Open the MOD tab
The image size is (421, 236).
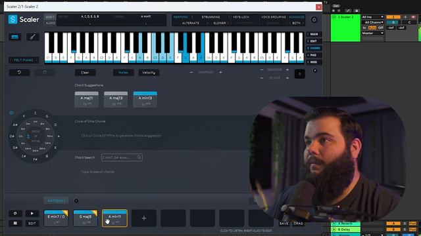point(314,62)
